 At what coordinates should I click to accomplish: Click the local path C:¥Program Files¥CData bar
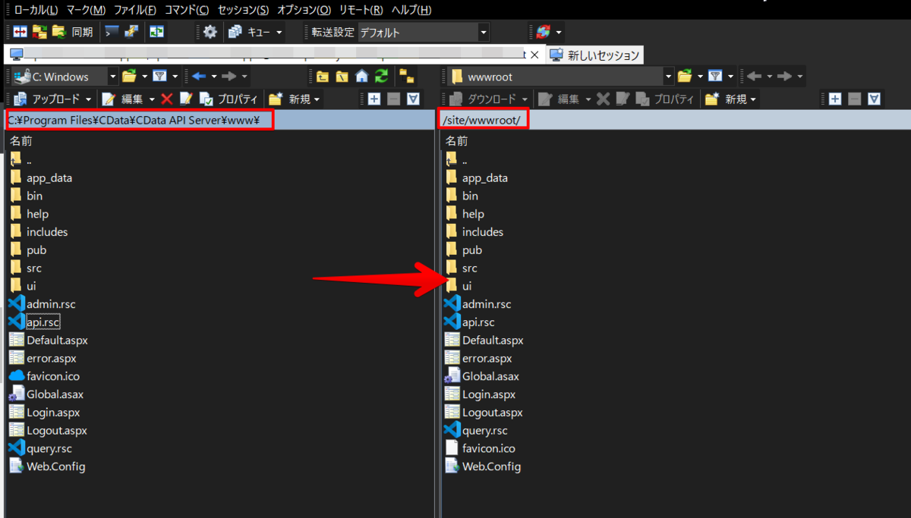(x=219, y=120)
